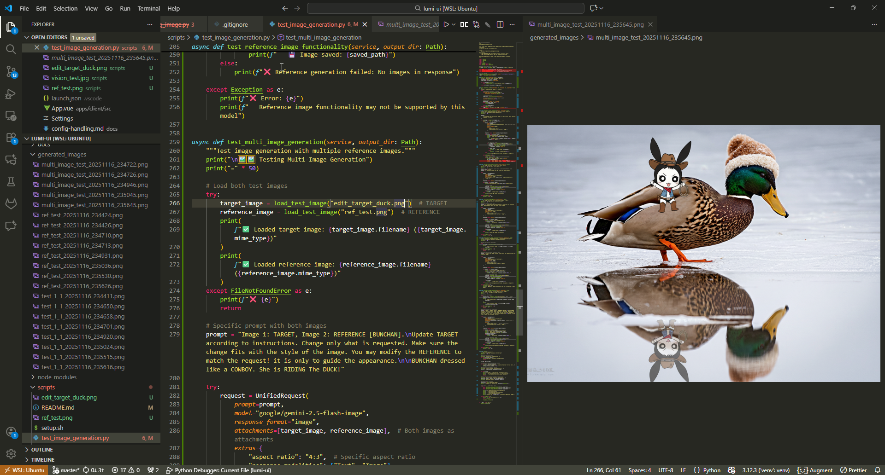Screen dimensions: 885x475
Task: Split the editor to the right
Action: 500,24
